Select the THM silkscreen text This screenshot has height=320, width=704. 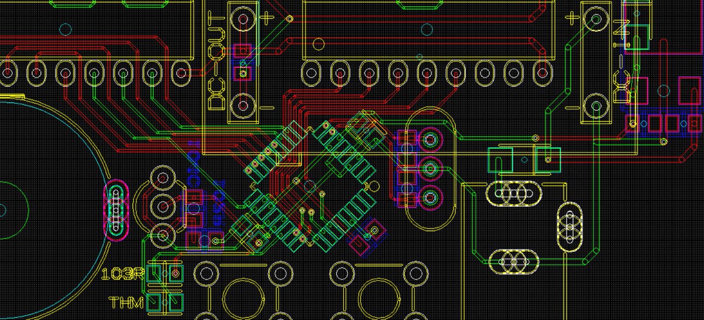point(127,303)
